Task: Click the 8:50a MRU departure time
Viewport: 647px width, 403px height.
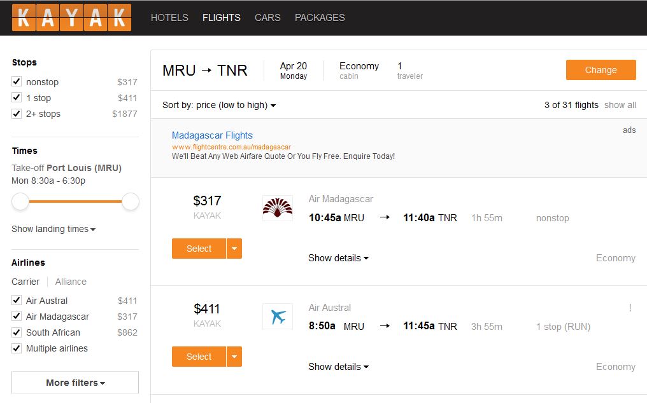Action: tap(337, 326)
